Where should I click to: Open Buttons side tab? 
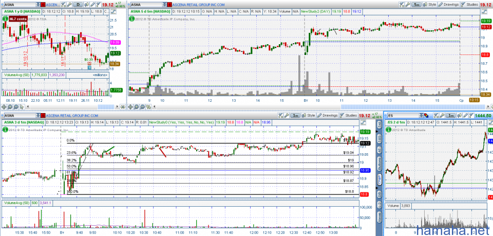[380, 164]
